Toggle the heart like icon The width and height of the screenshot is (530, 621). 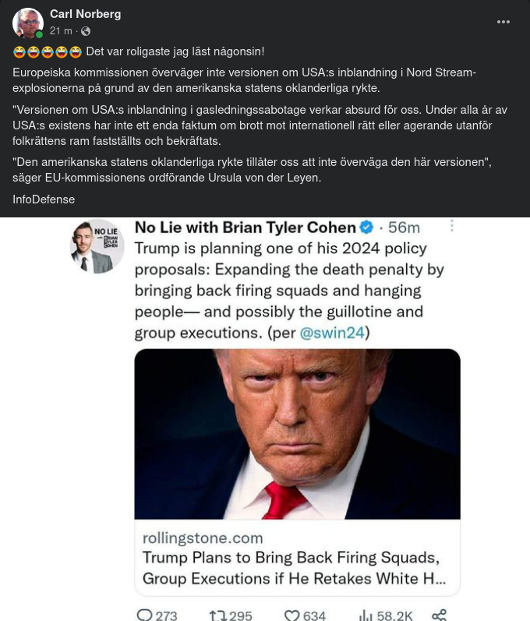click(x=292, y=616)
